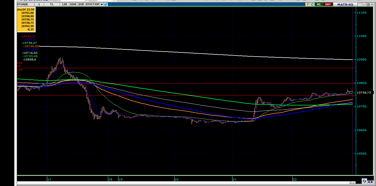376x186 pixels.
Task: Click date label 18 on time axis
Action: (x=110, y=179)
